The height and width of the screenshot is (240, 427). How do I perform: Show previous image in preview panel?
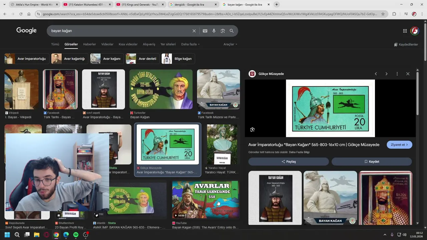tap(376, 74)
